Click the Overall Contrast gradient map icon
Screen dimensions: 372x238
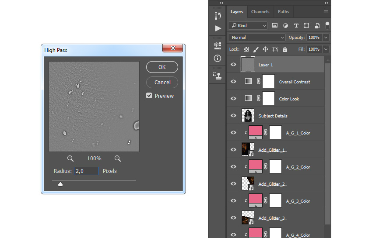pyautogui.click(x=249, y=81)
